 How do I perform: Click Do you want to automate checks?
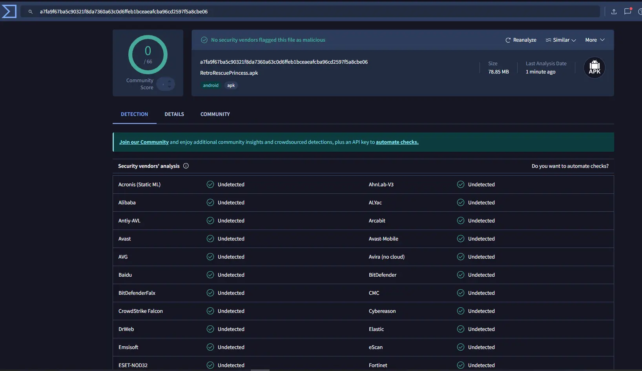[570, 166]
